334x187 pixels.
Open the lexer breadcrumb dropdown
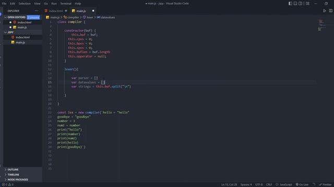point(90,17)
